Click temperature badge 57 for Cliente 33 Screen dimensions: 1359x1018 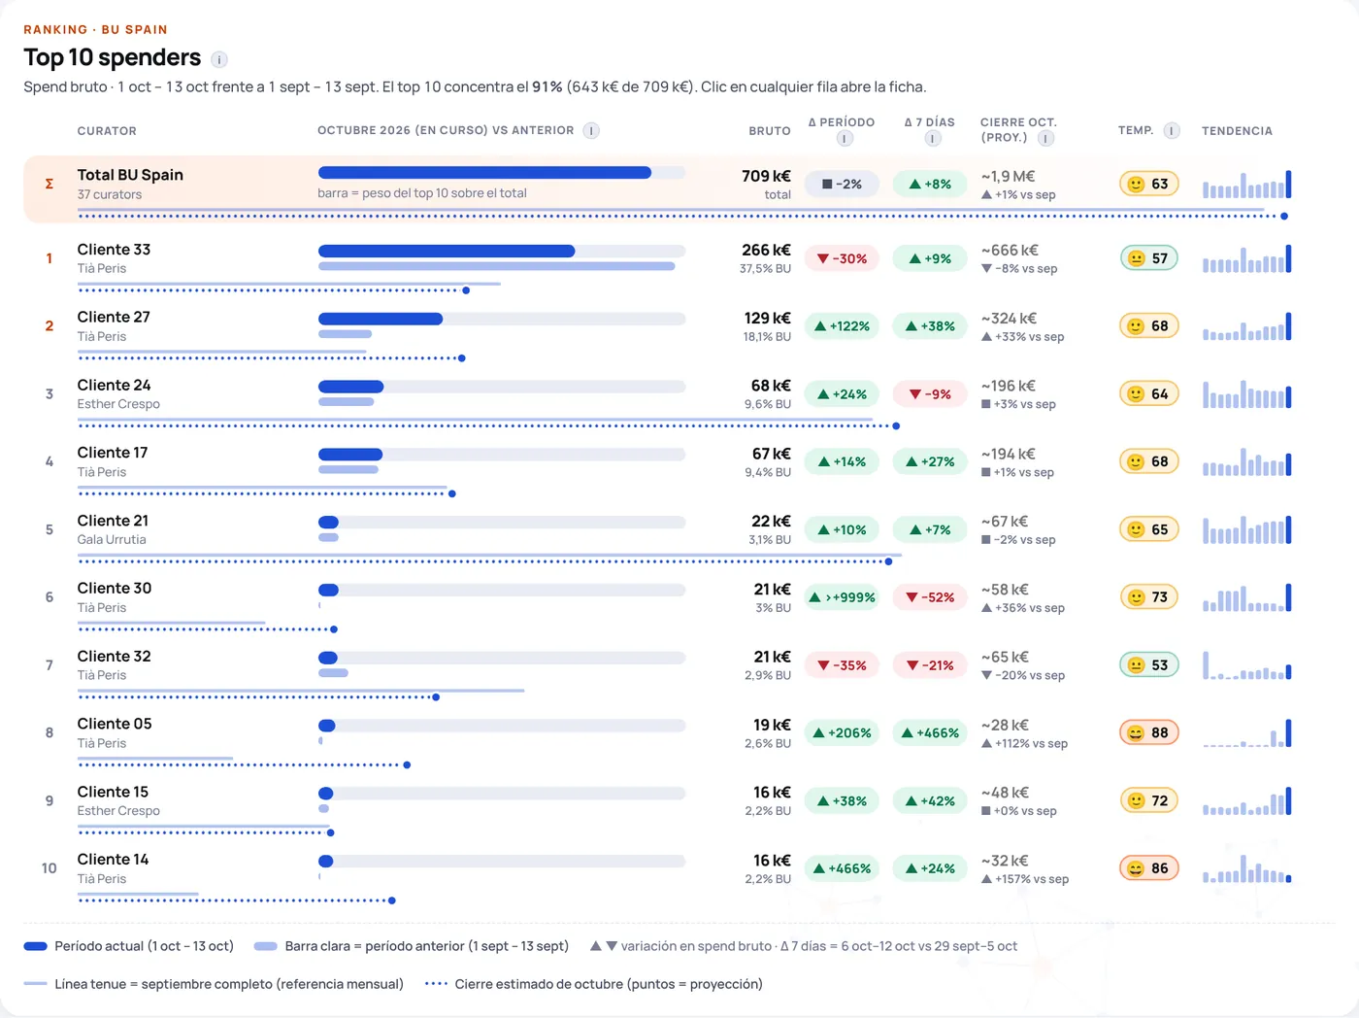[1149, 258]
